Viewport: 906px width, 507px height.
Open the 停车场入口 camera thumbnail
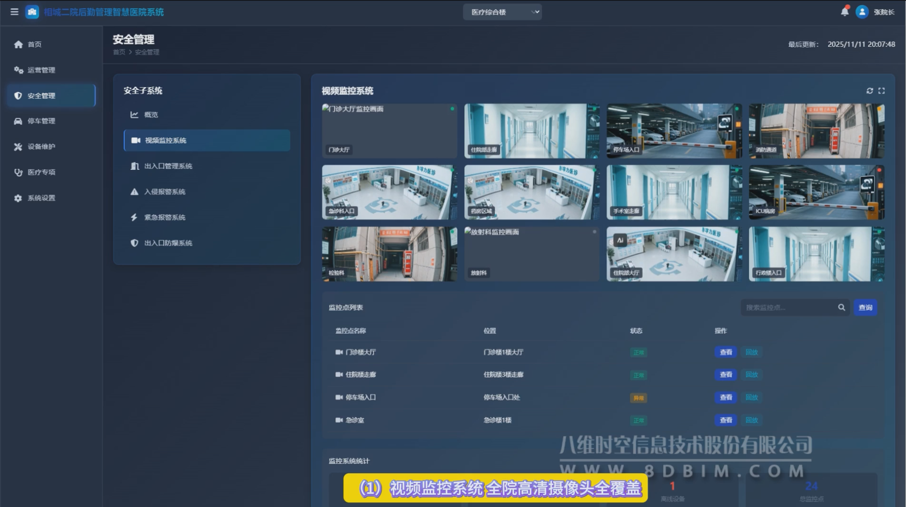(x=674, y=131)
